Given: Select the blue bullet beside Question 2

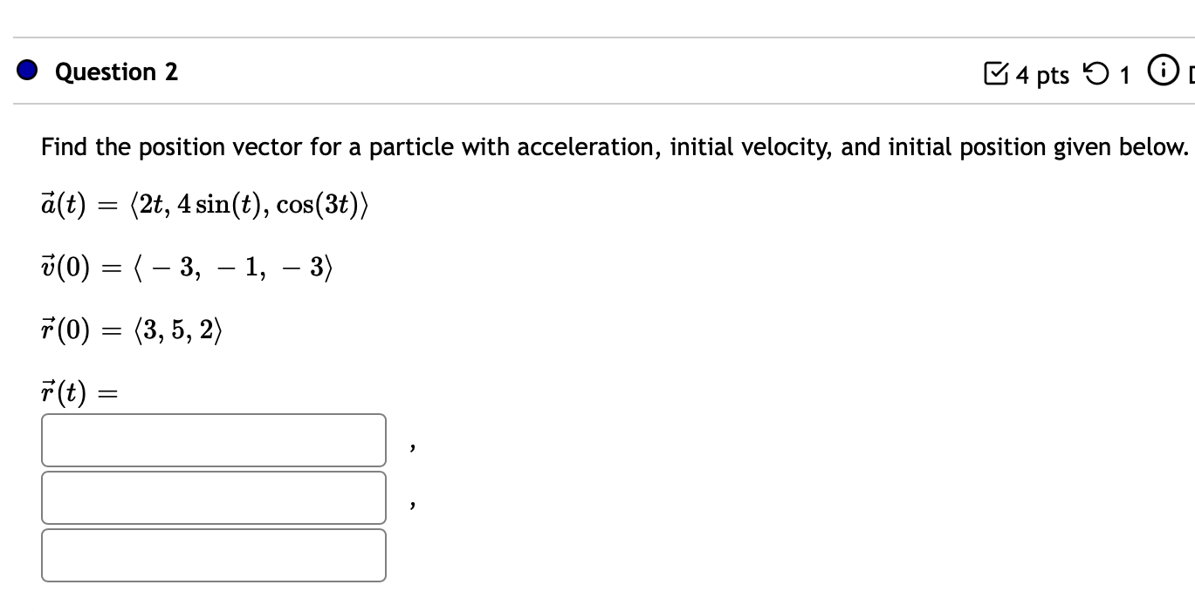Looking at the screenshot, I should coord(27,71).
